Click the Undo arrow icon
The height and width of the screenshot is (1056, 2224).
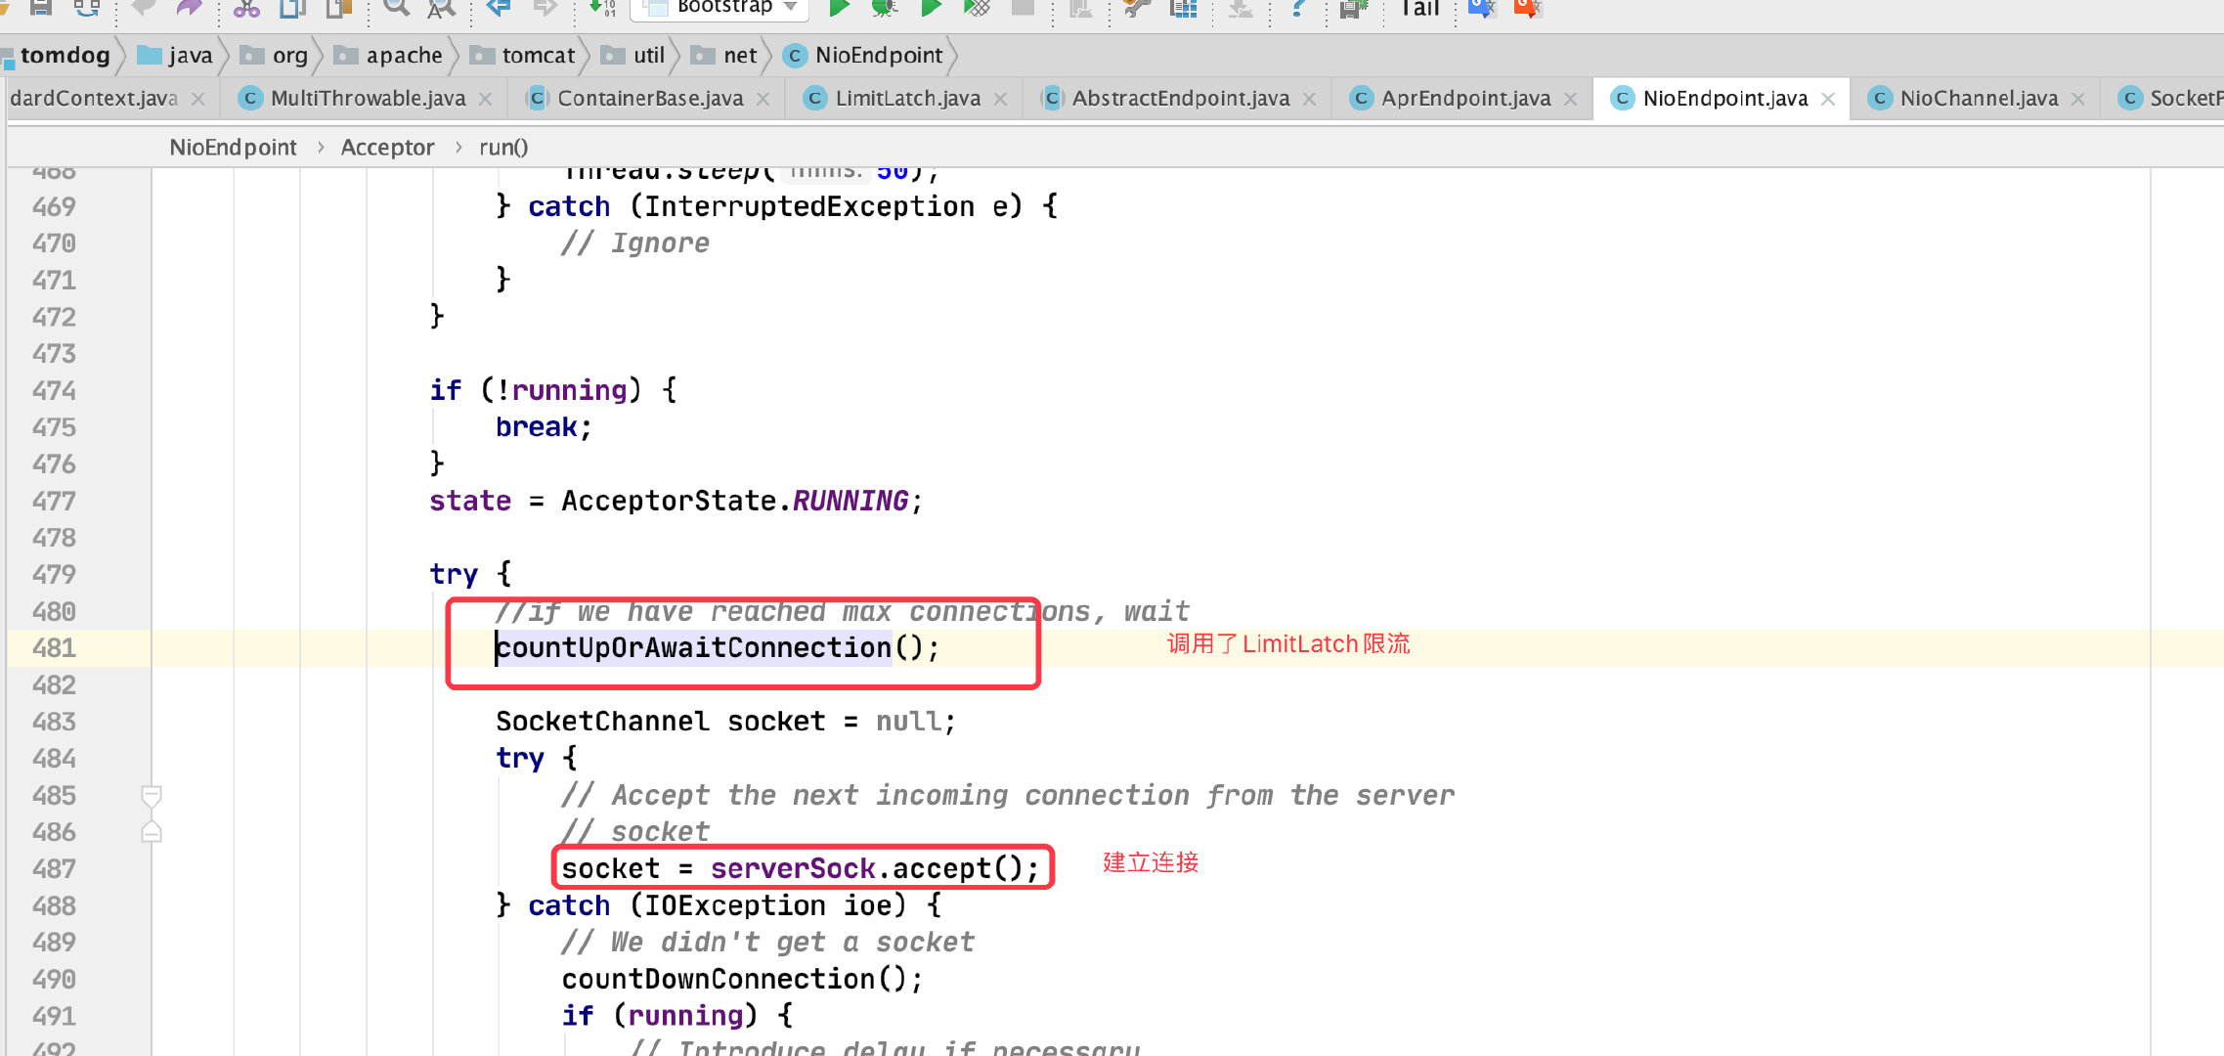click(144, 7)
